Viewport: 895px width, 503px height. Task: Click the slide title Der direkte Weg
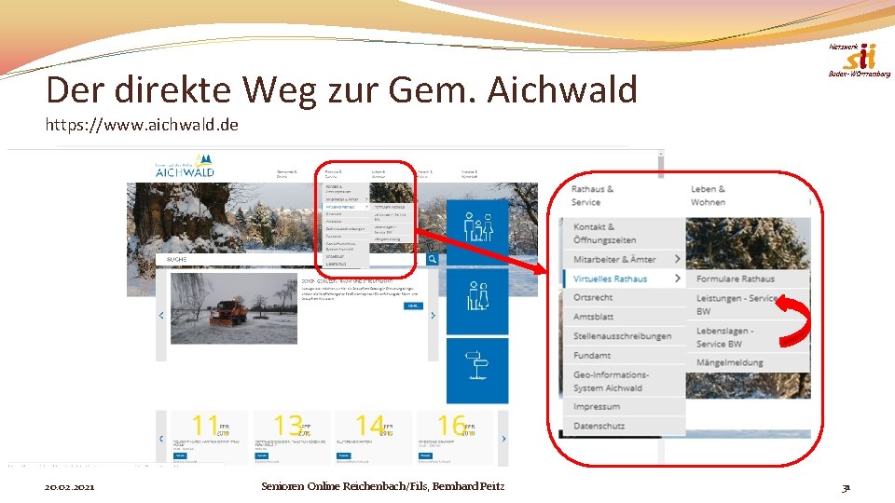tap(341, 89)
